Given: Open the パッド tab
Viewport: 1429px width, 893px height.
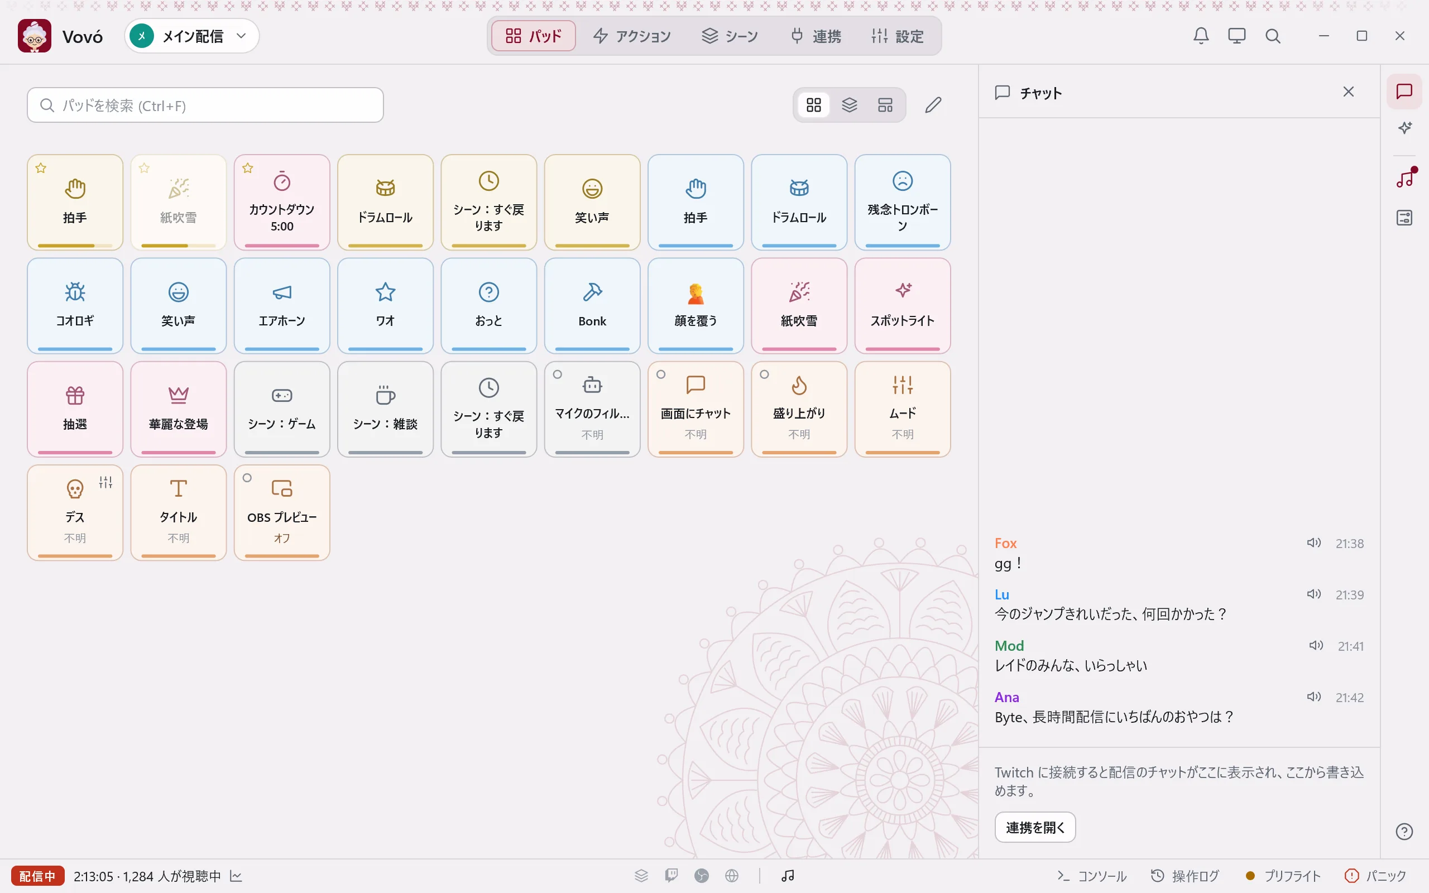Looking at the screenshot, I should [533, 36].
